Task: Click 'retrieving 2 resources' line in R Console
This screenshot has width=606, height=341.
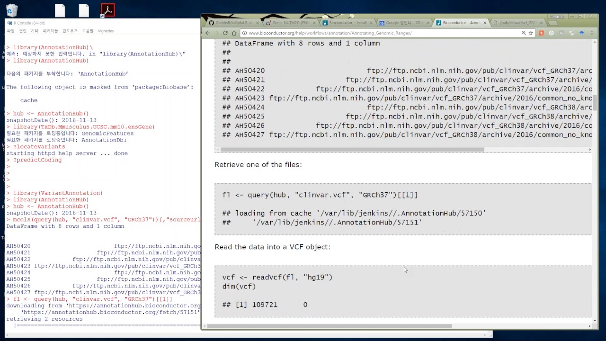Action: [x=45, y=319]
